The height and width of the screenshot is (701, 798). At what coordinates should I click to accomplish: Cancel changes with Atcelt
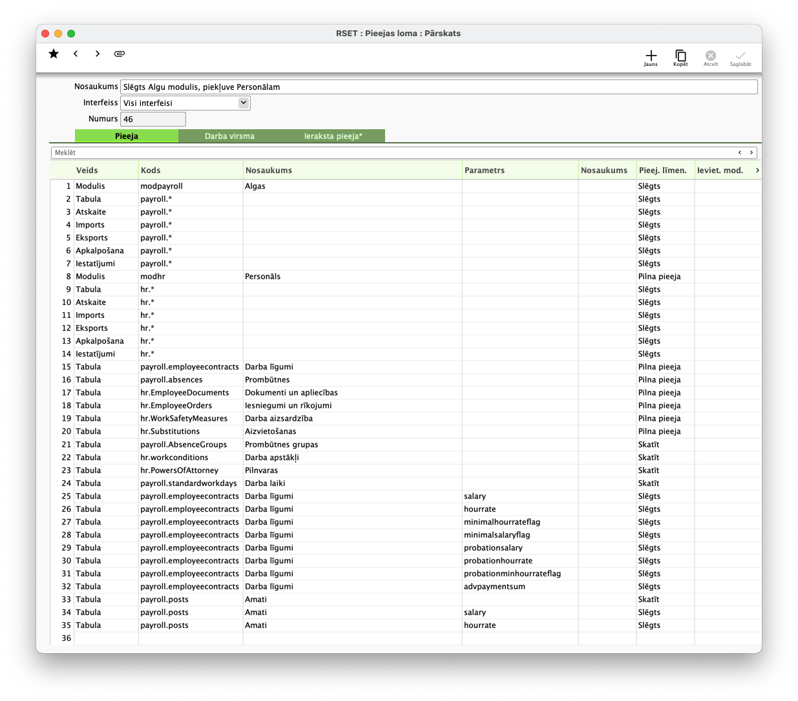[711, 58]
